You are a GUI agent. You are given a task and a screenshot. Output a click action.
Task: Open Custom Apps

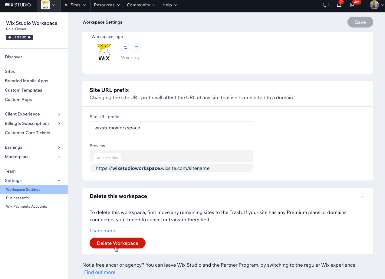point(18,99)
